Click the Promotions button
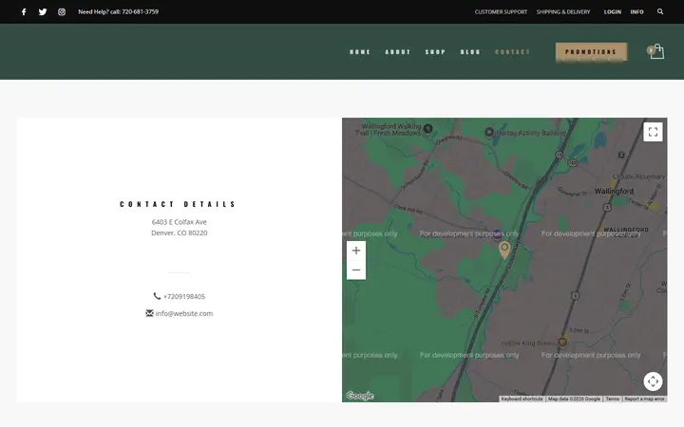The height and width of the screenshot is (427, 684). click(x=591, y=52)
